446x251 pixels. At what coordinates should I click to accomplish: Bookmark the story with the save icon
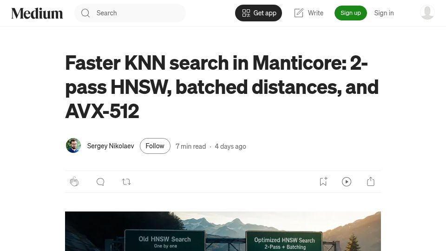click(x=323, y=182)
